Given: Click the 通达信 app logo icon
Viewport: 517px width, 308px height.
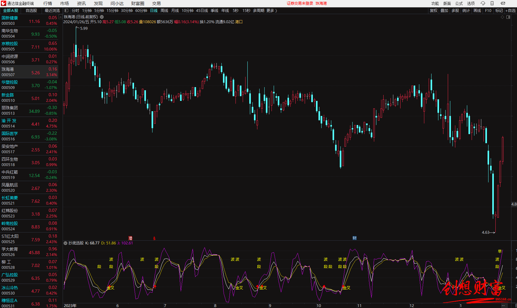Looking at the screenshot, I should click(x=4, y=3).
